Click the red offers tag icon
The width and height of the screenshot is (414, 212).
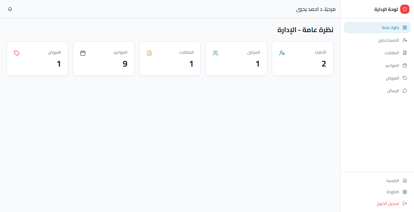[x=17, y=53]
